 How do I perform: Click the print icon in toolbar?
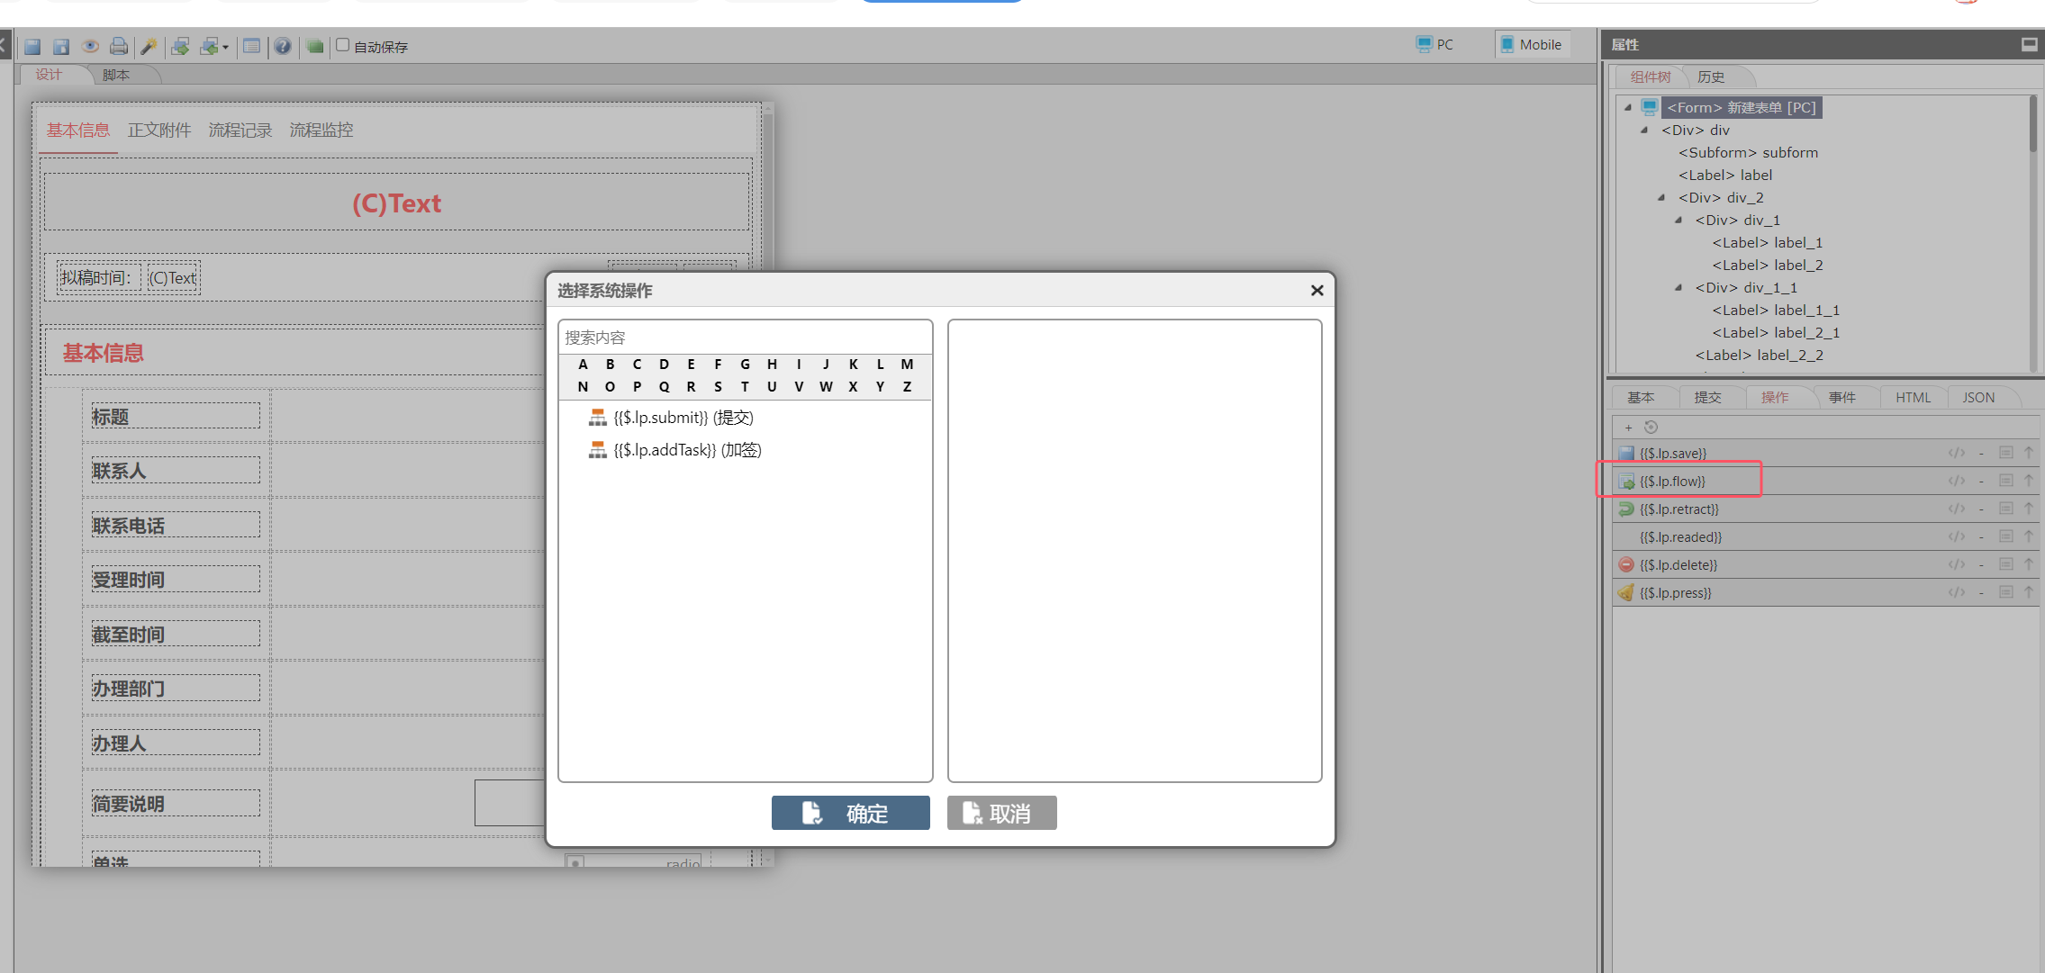(118, 46)
